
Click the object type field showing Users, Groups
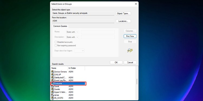83,13
